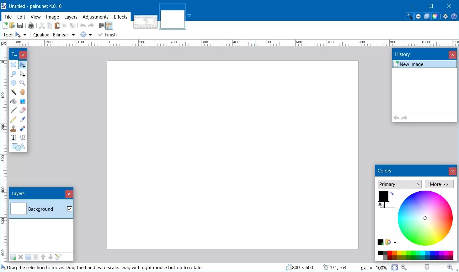Toggle Background layer visibility checkbox

pyautogui.click(x=70, y=209)
